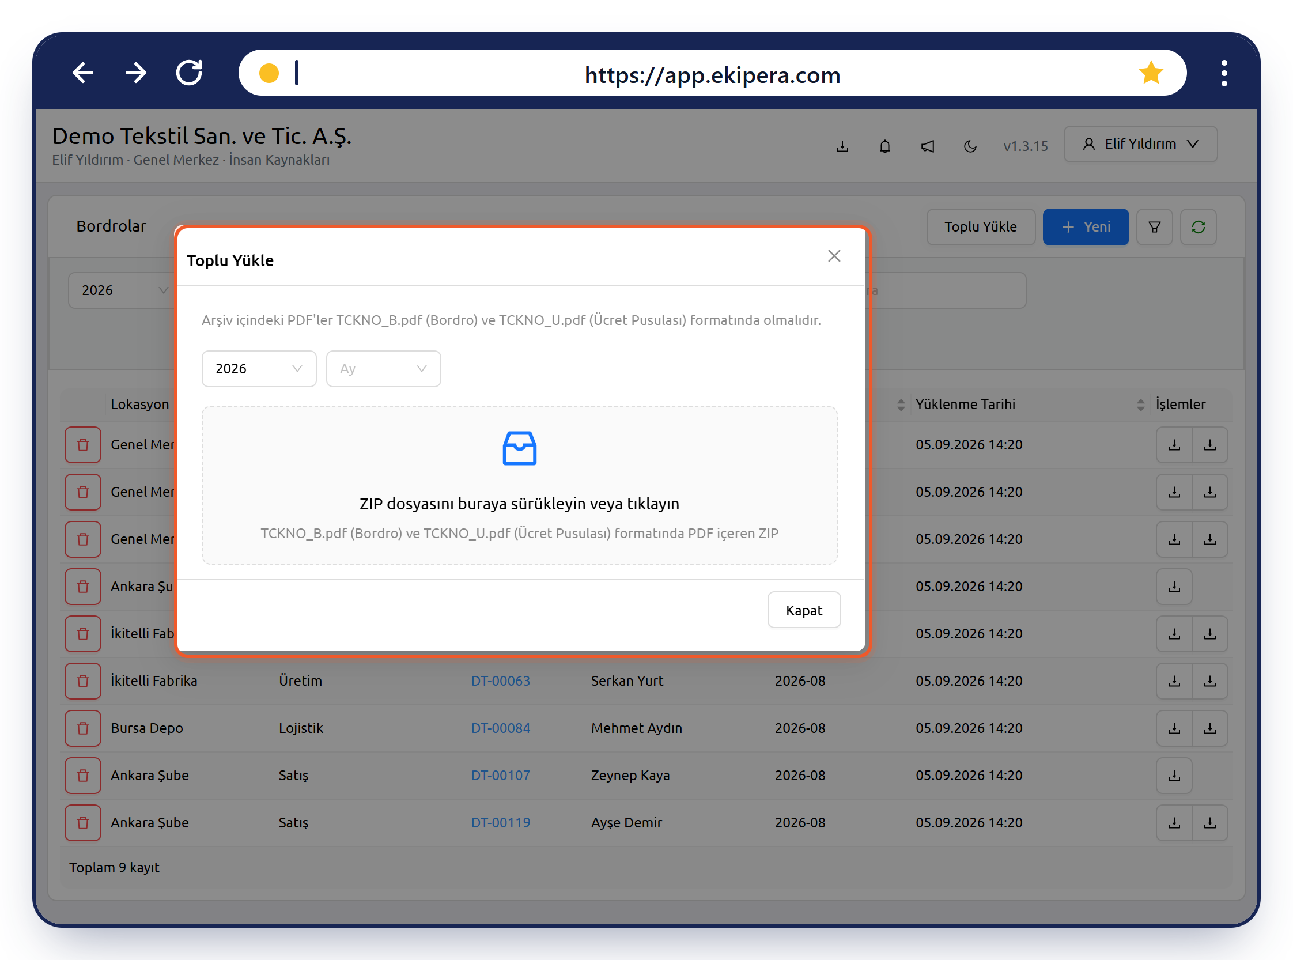1293x960 pixels.
Task: Delete the Bursa Depo row
Action: (83, 728)
